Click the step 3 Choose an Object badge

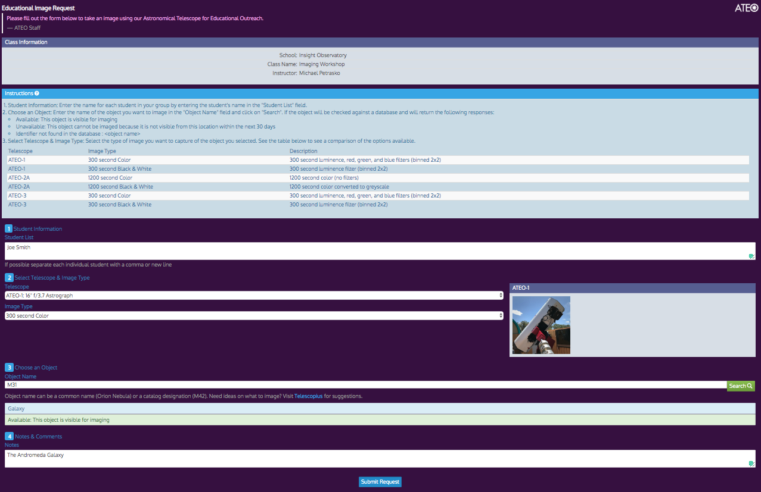pos(8,367)
